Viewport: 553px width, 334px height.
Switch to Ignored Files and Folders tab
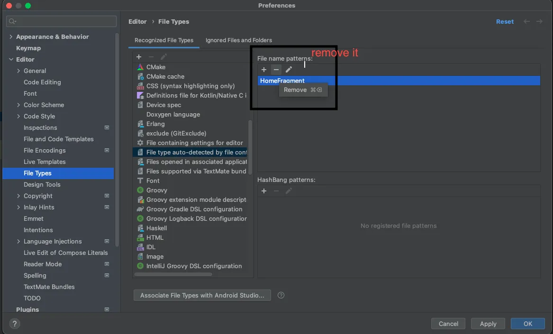point(239,40)
